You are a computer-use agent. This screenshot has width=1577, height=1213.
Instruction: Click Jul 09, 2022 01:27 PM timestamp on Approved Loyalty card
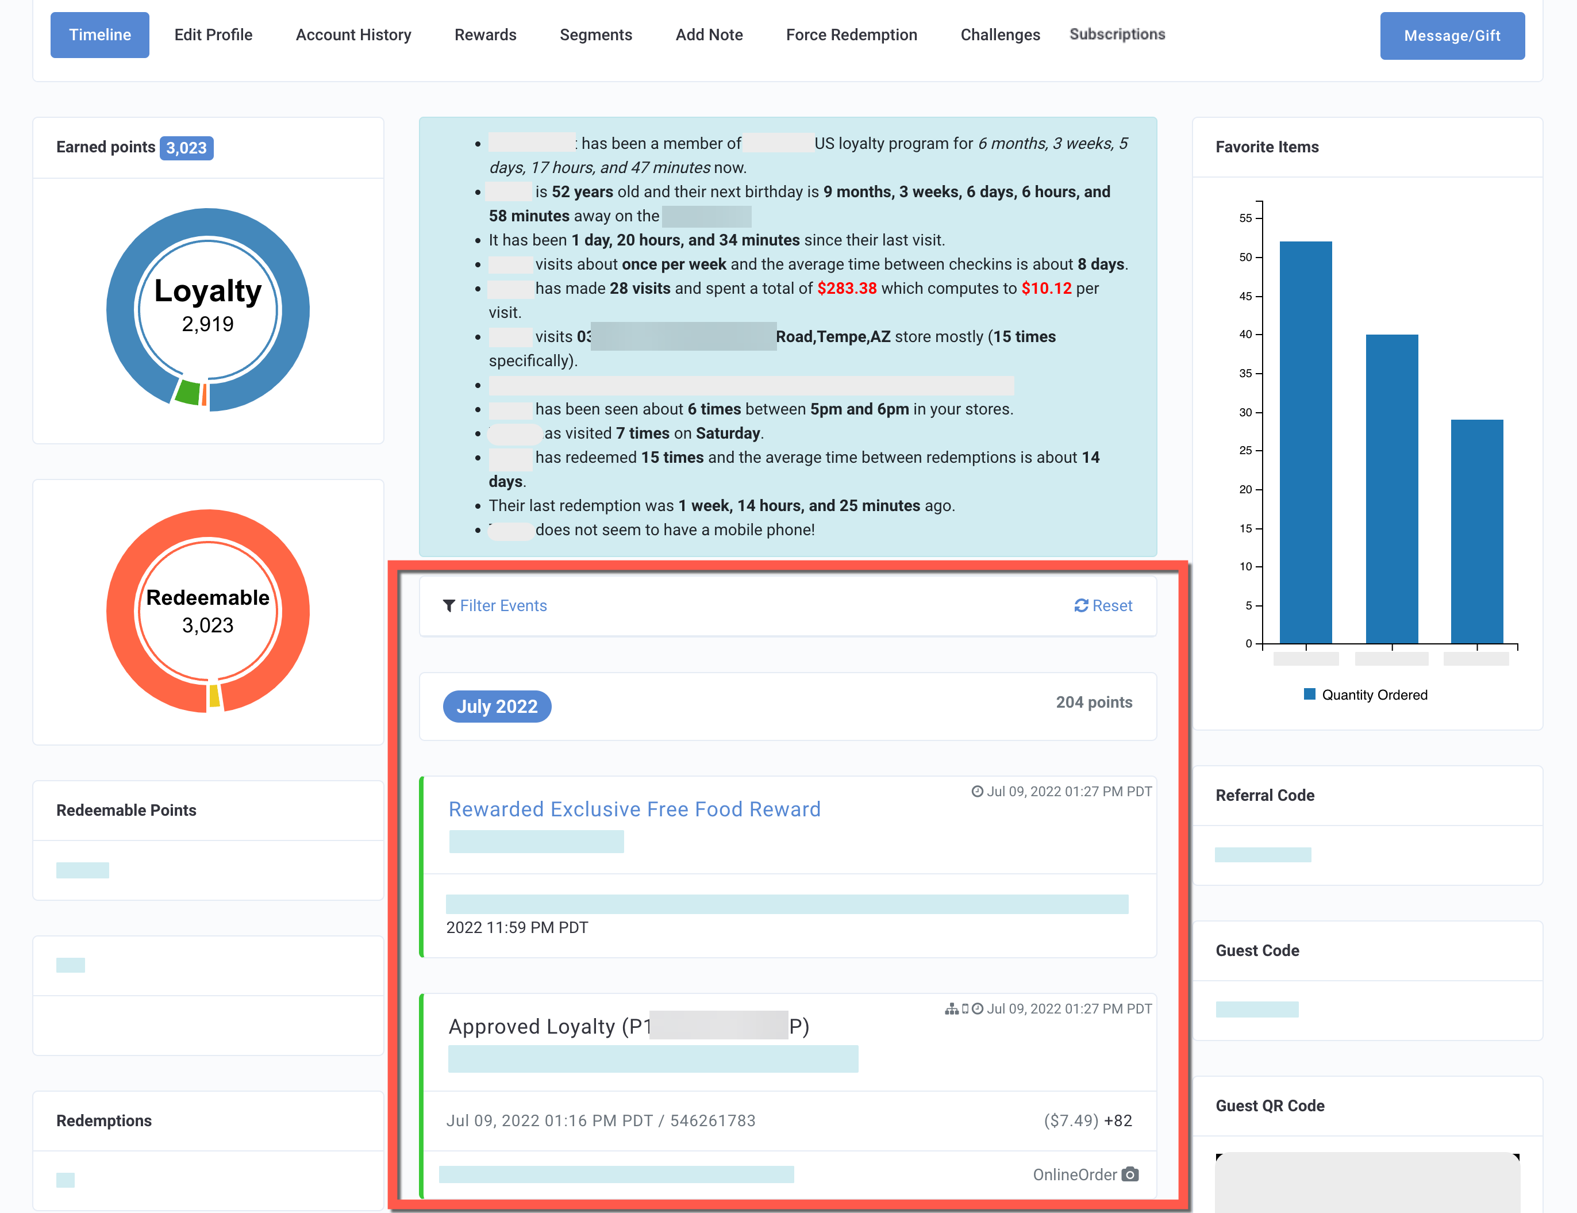click(1069, 1009)
